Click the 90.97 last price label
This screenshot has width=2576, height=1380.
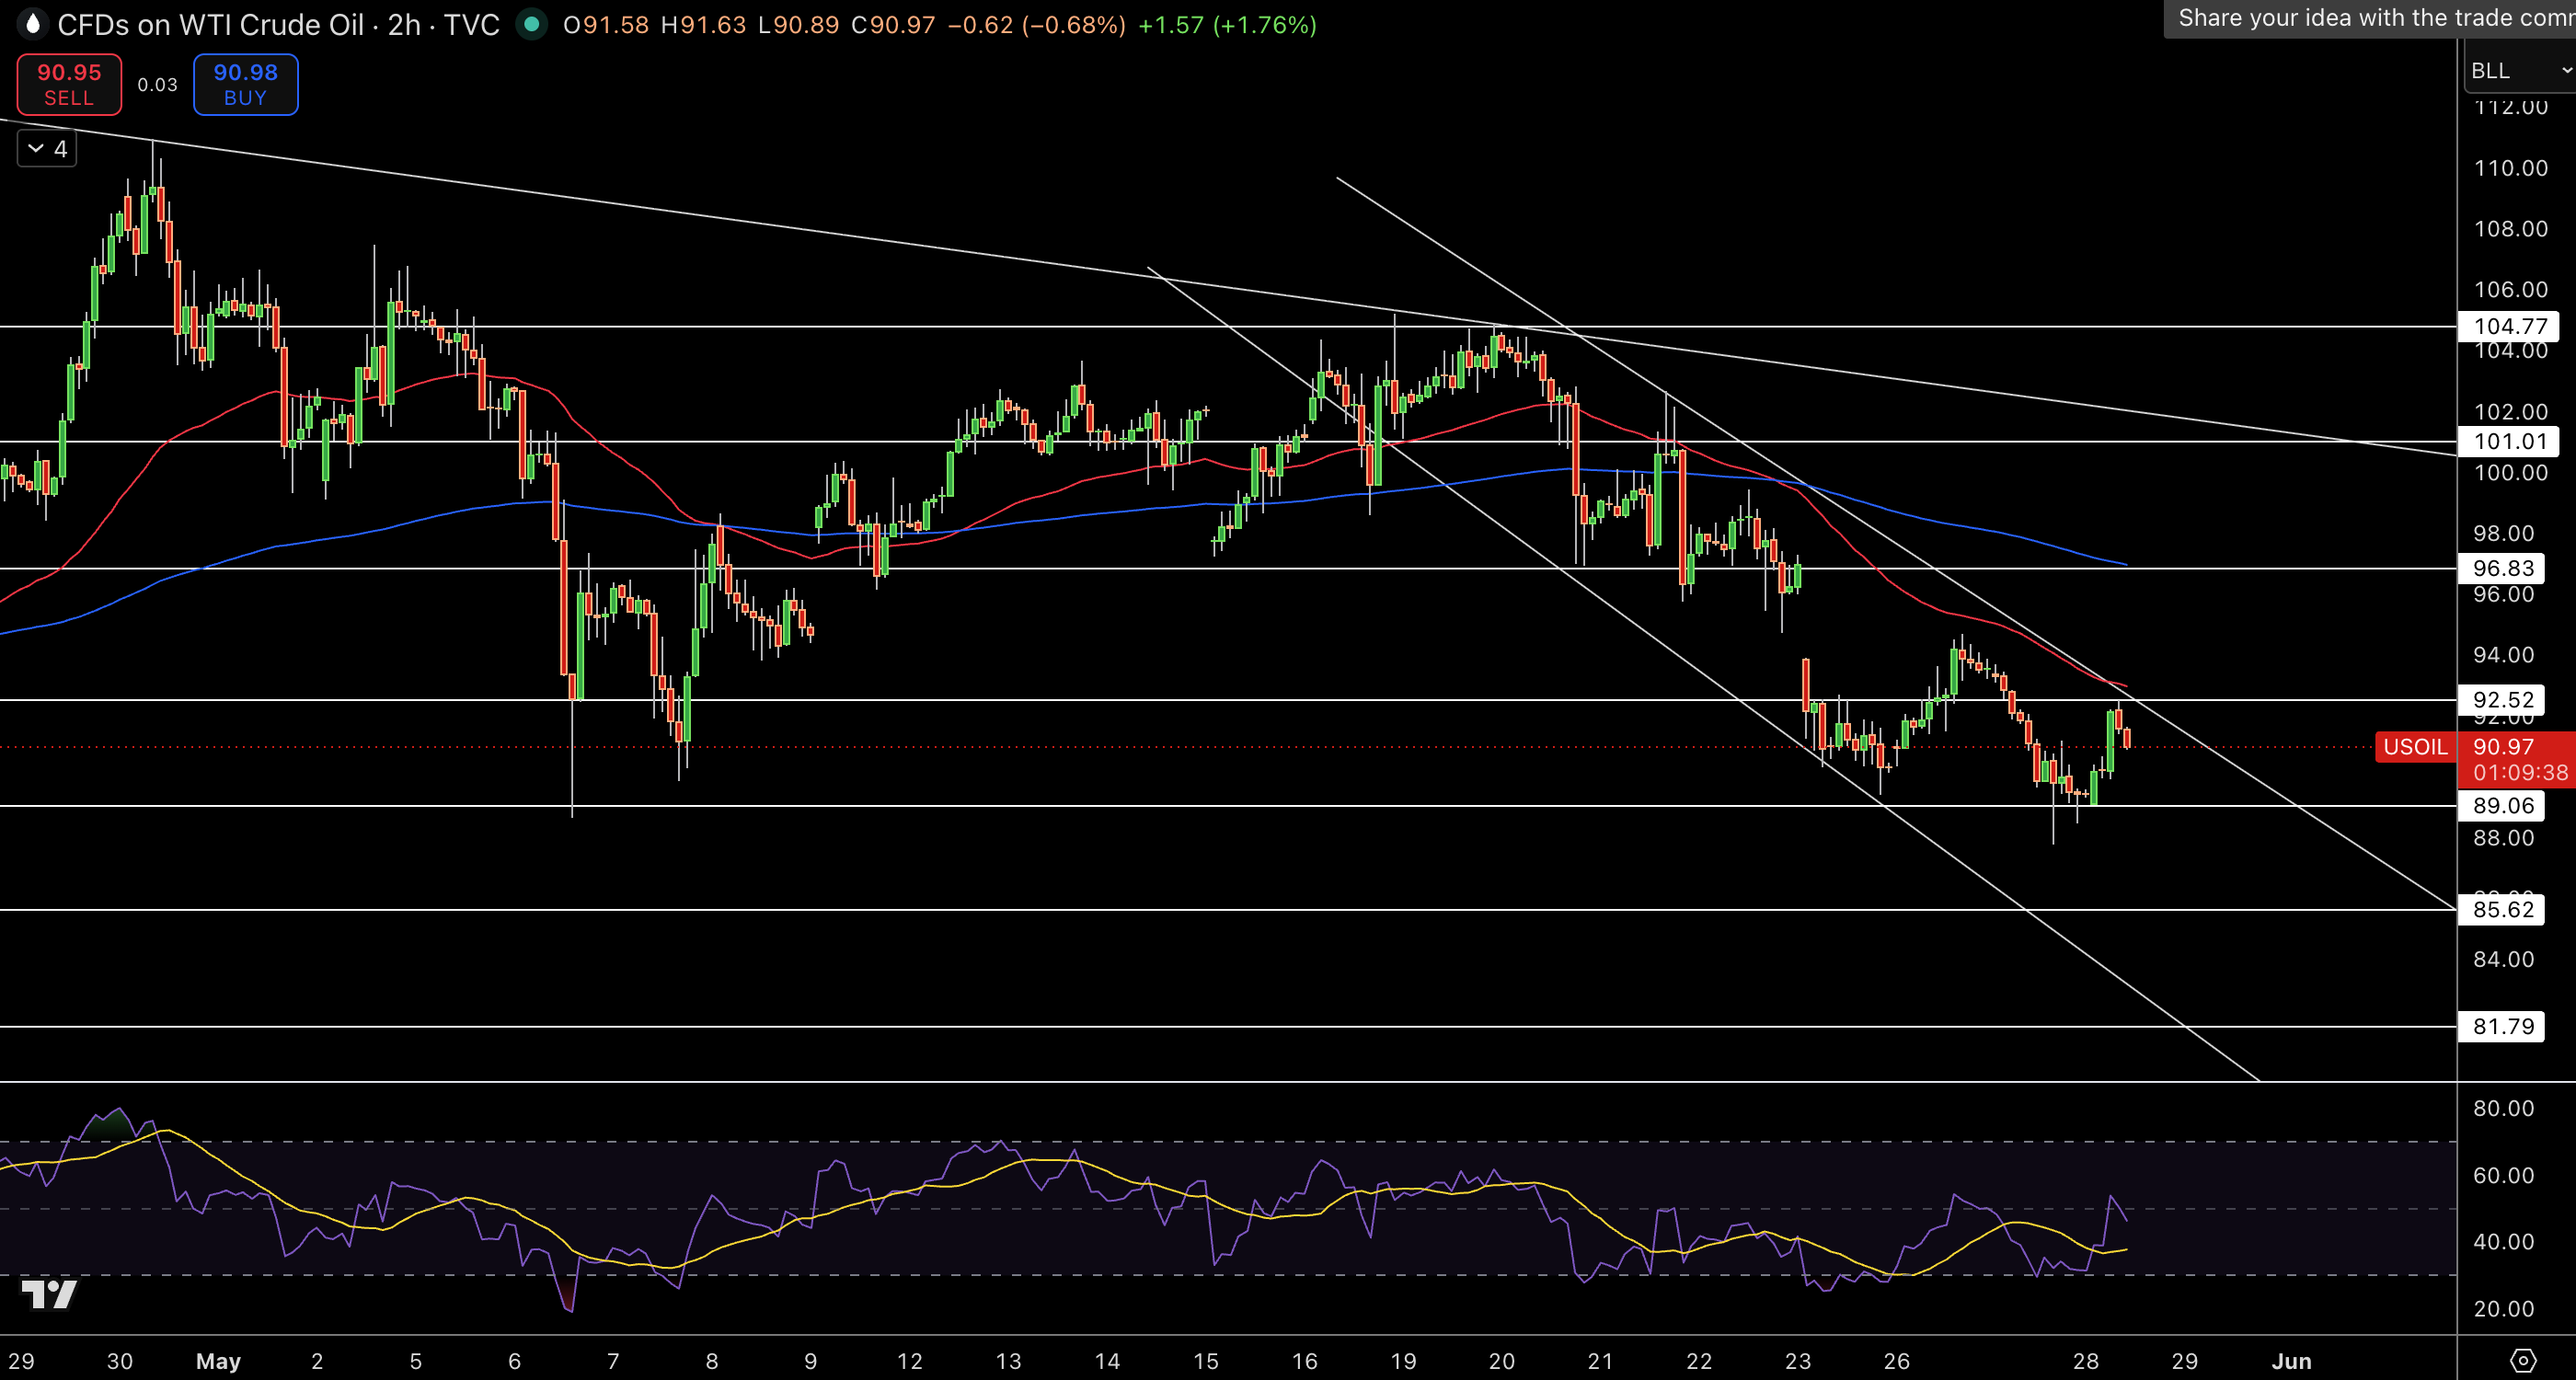pyautogui.click(x=2503, y=747)
